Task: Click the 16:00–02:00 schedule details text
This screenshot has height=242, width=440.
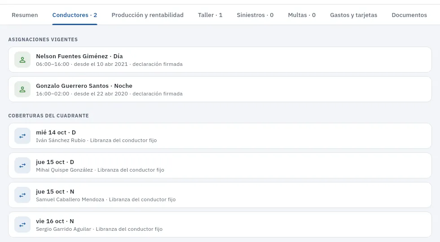Action: pyautogui.click(x=109, y=94)
